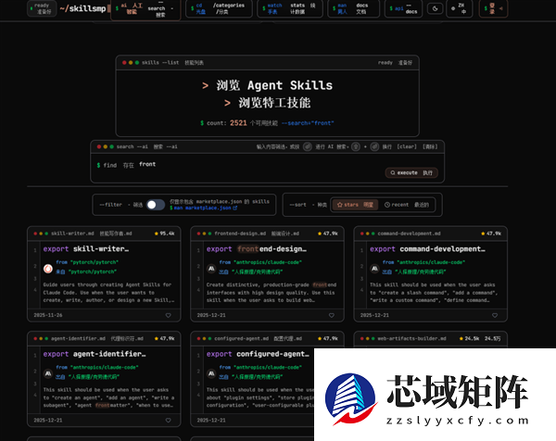The width and height of the screenshot is (556, 441).
Task: Favorite command-development card with heart icon
Action: [495, 315]
